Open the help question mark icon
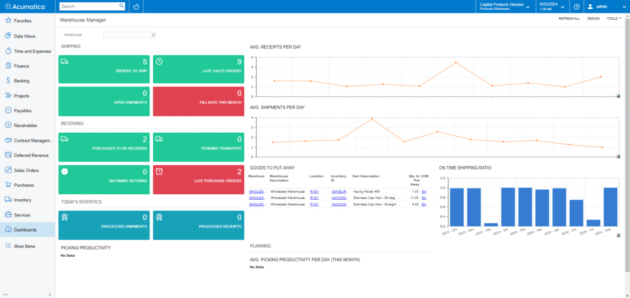Image resolution: width=630 pixels, height=298 pixels. [x=576, y=7]
